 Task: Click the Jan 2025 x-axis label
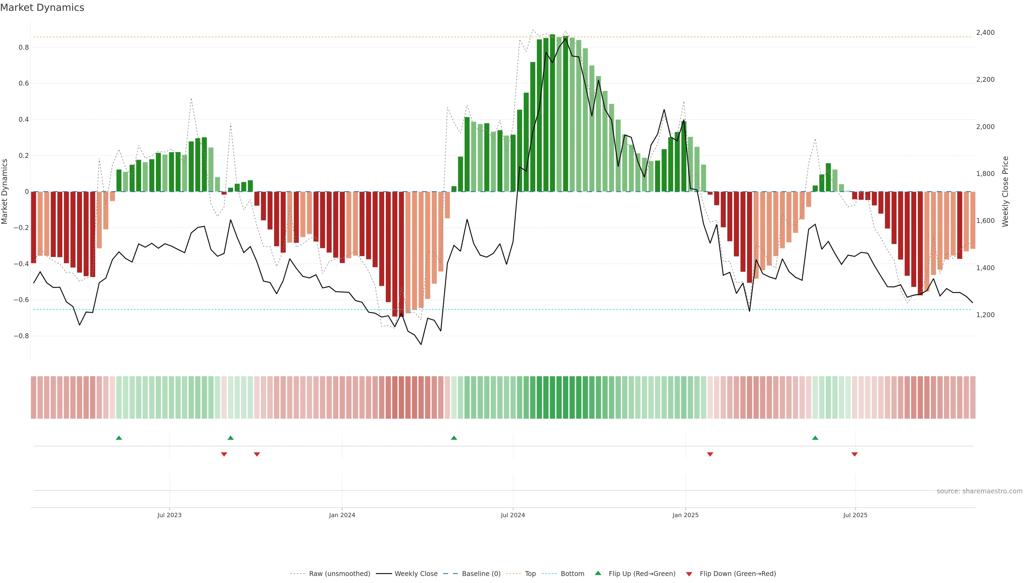(x=685, y=516)
